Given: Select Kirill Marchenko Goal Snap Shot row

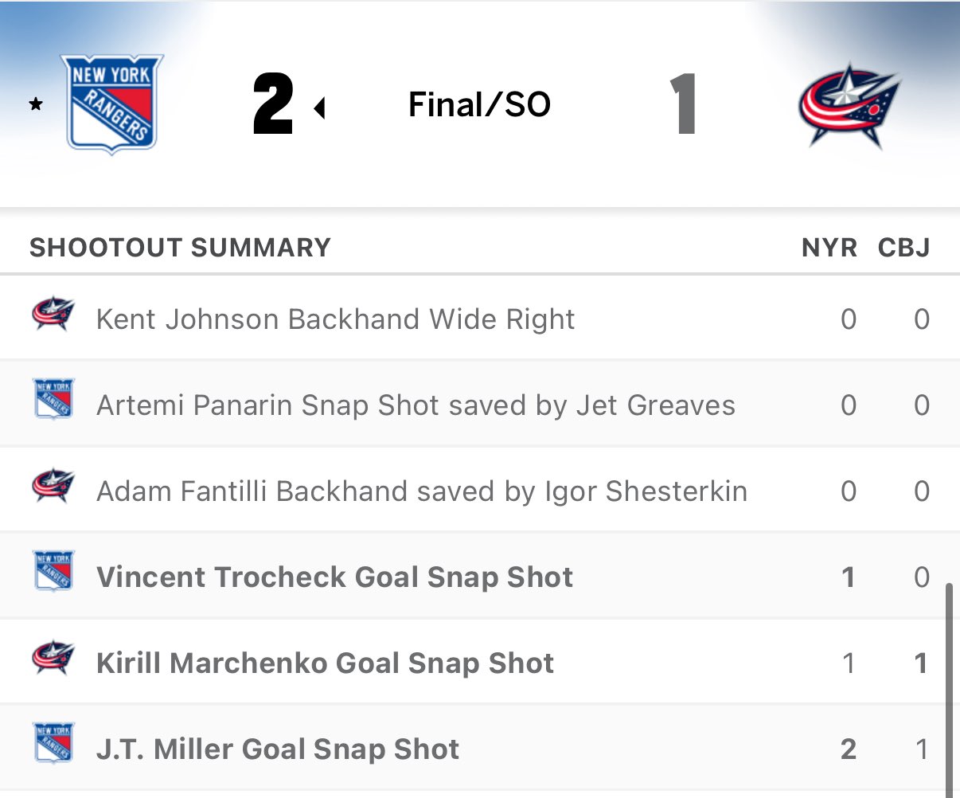Looking at the screenshot, I should (x=325, y=663).
